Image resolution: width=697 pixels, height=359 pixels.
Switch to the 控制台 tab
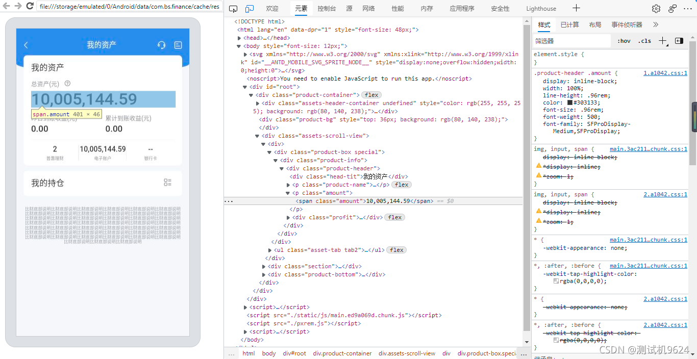tap(327, 9)
